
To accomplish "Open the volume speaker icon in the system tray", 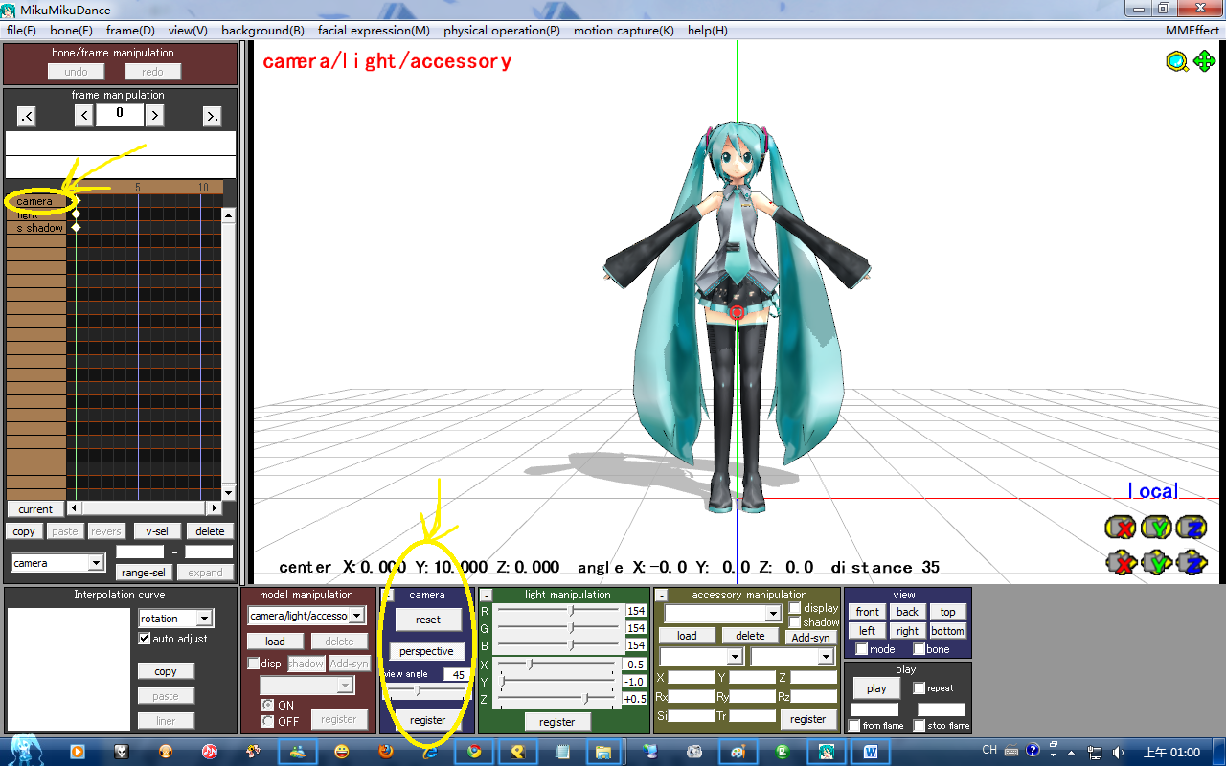I will 1119,752.
